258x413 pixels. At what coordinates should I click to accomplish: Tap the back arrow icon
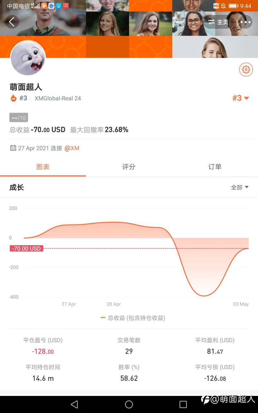[x=12, y=22]
